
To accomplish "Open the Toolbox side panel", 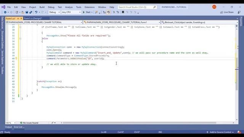I will coord(2,70).
